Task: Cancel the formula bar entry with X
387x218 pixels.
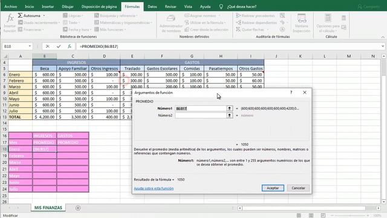Action: [48, 46]
